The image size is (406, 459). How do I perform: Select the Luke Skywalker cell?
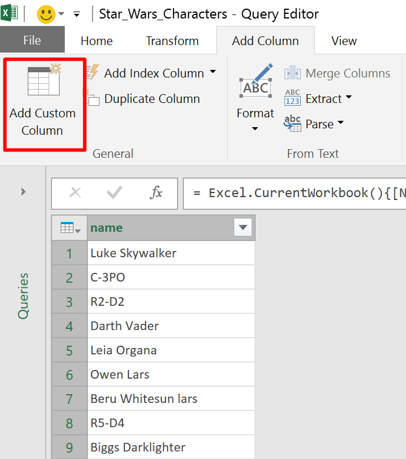point(171,253)
